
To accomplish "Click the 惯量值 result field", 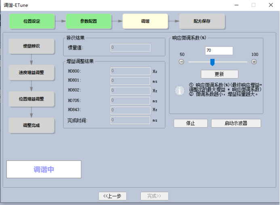I will (x=130, y=48).
